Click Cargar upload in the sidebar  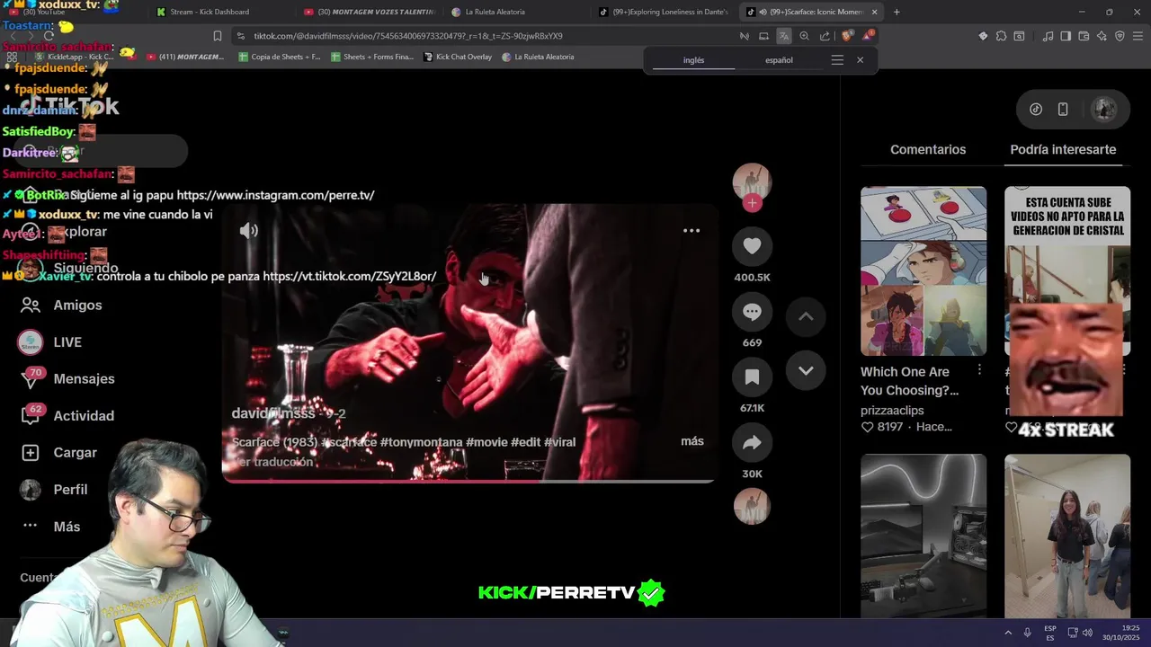pyautogui.click(x=58, y=453)
